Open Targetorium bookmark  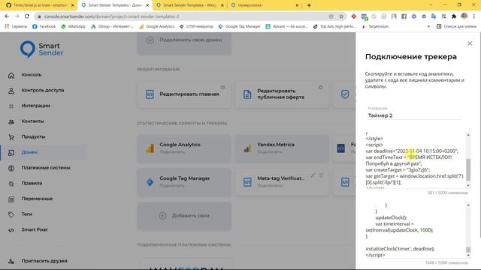(x=375, y=27)
